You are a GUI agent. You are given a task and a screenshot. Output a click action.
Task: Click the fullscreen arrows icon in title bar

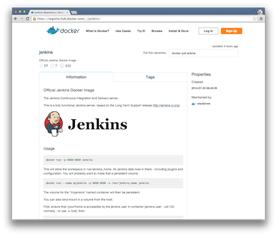[x=254, y=11]
